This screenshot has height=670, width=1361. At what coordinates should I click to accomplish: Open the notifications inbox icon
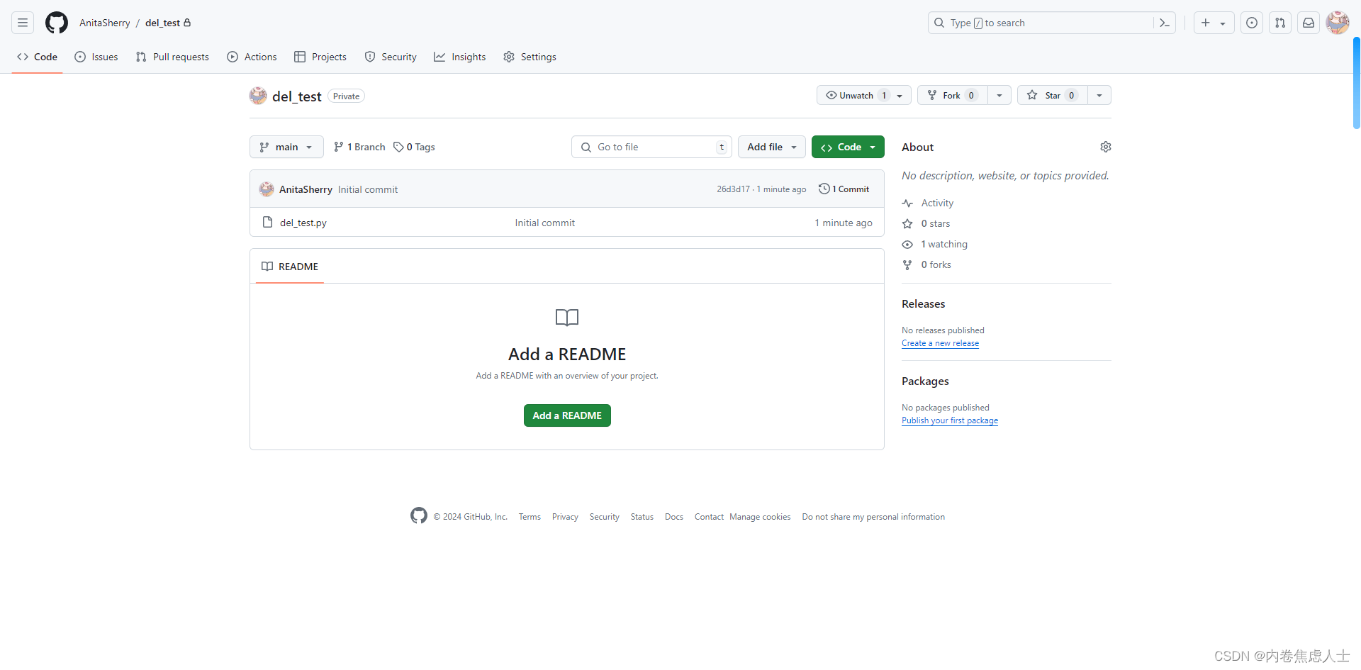(1309, 23)
